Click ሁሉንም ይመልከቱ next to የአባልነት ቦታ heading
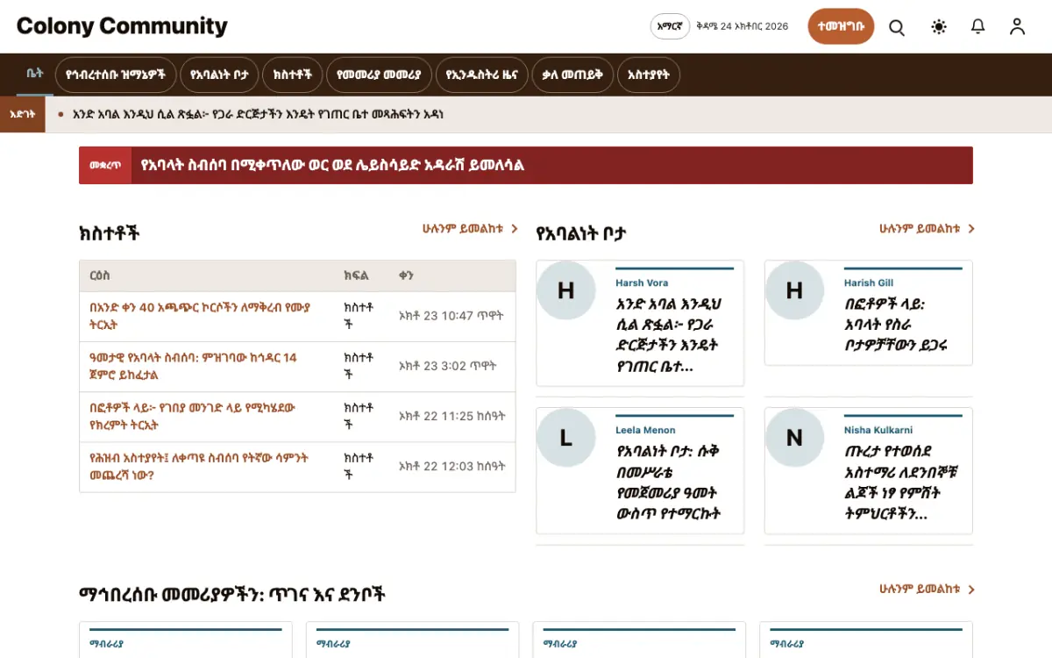The height and width of the screenshot is (658, 1052). [927, 229]
